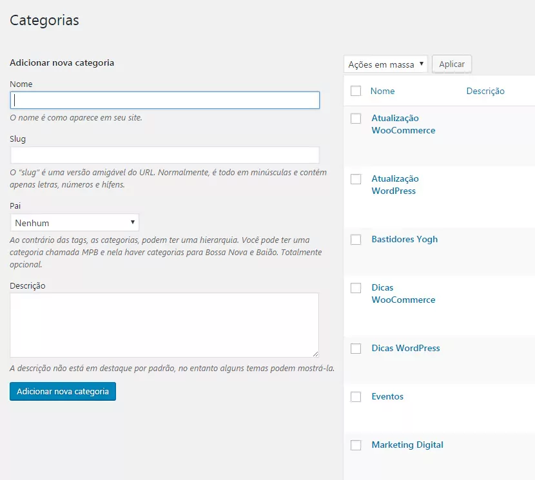This screenshot has height=480, width=535.
Task: Check the Eventos category checkbox
Action: pos(356,397)
